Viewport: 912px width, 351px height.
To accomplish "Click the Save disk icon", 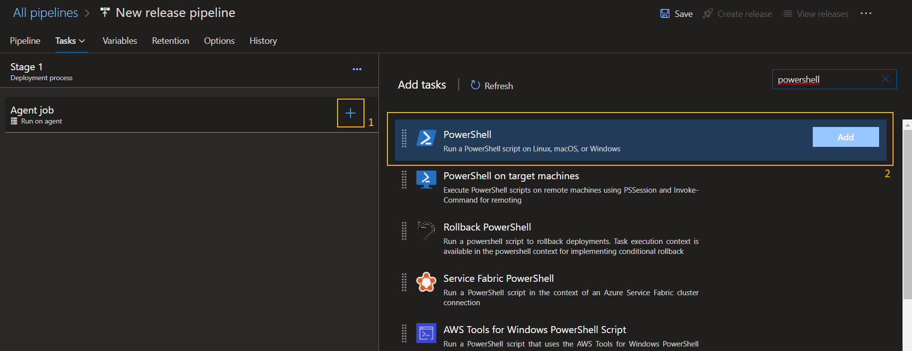I will coord(665,13).
